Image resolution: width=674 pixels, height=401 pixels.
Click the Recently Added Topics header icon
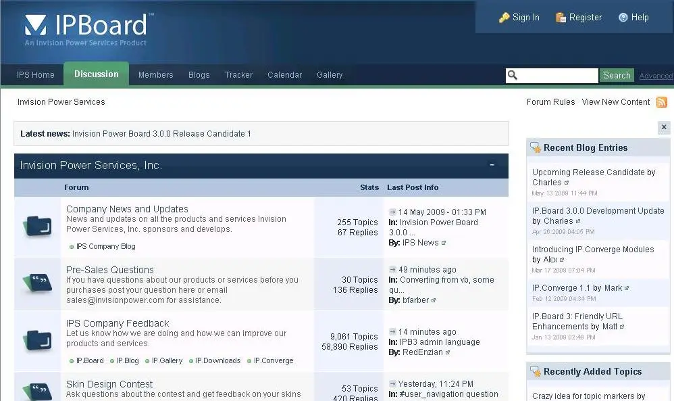tap(536, 371)
